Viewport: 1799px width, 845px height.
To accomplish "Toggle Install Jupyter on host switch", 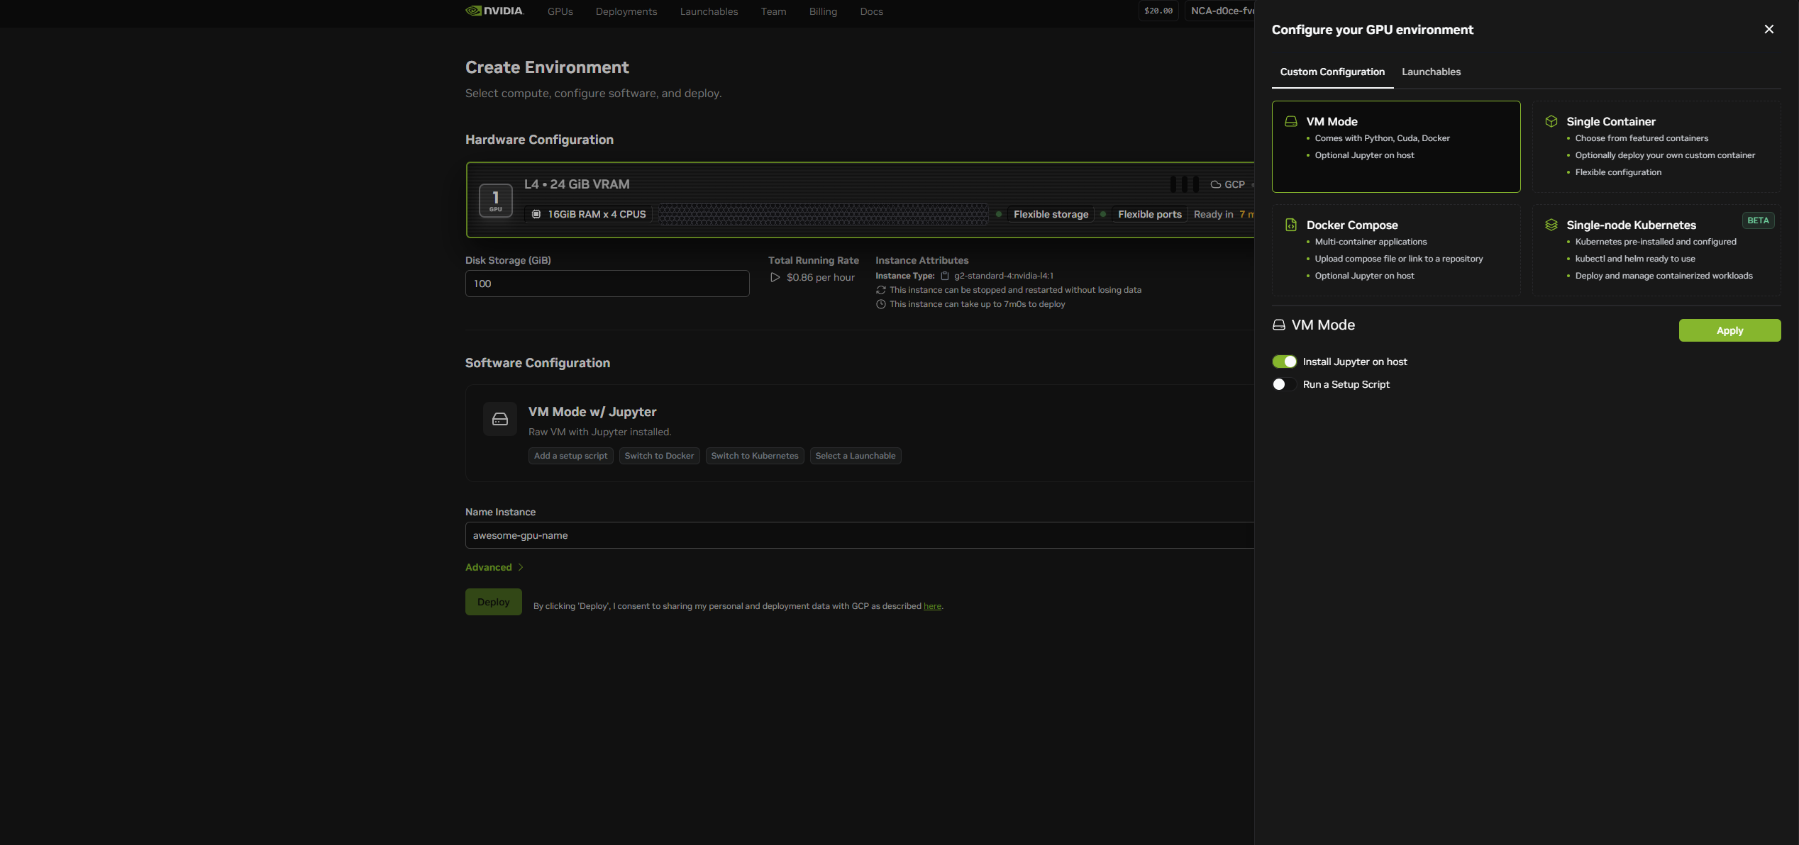I will tap(1284, 362).
